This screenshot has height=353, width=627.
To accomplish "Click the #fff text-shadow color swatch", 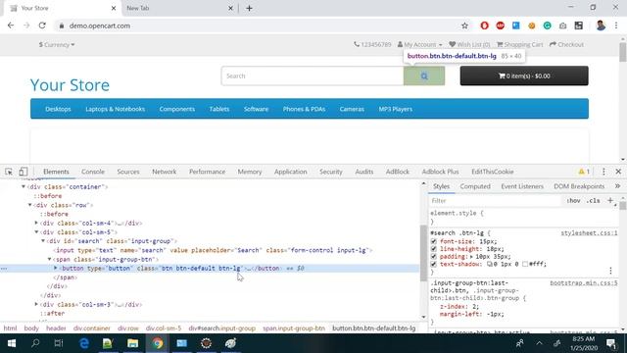I will (x=525, y=264).
